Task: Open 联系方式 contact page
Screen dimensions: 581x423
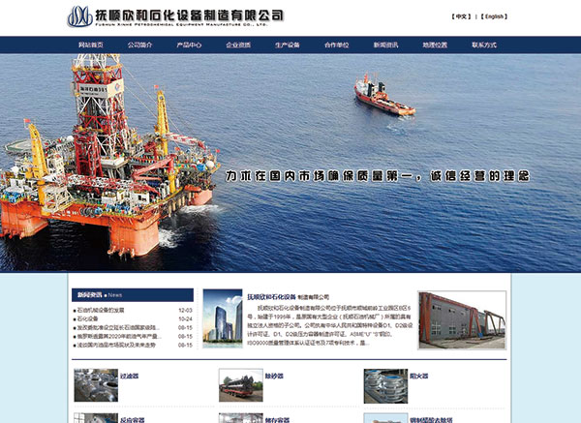Action: point(483,45)
